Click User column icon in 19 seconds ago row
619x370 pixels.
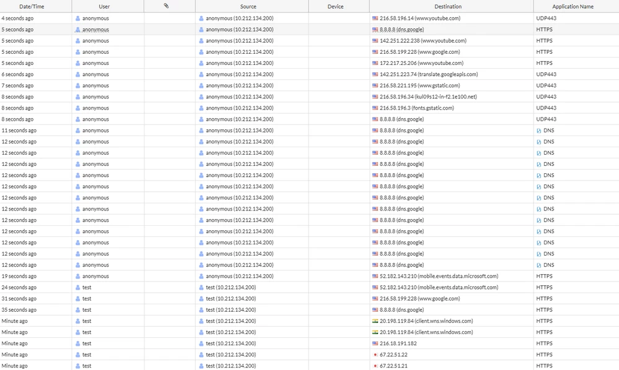(x=78, y=276)
